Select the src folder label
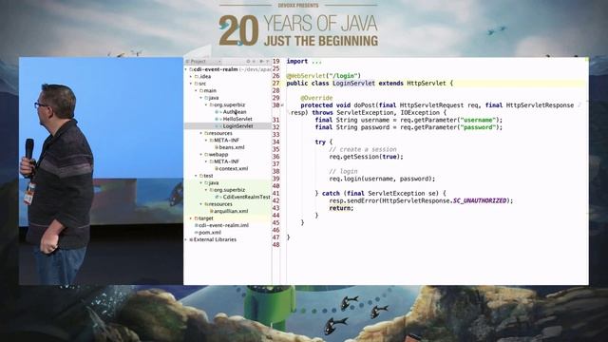The height and width of the screenshot is (342, 608). coord(202,84)
